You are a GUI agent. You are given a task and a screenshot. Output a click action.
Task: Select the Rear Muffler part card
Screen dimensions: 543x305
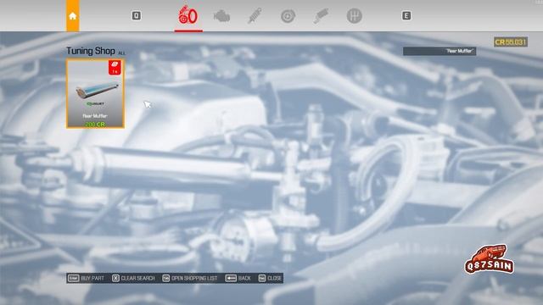click(95, 93)
